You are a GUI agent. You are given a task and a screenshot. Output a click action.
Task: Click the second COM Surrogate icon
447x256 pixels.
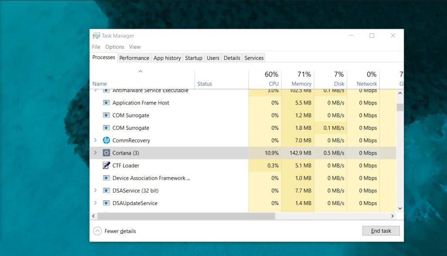coord(106,128)
